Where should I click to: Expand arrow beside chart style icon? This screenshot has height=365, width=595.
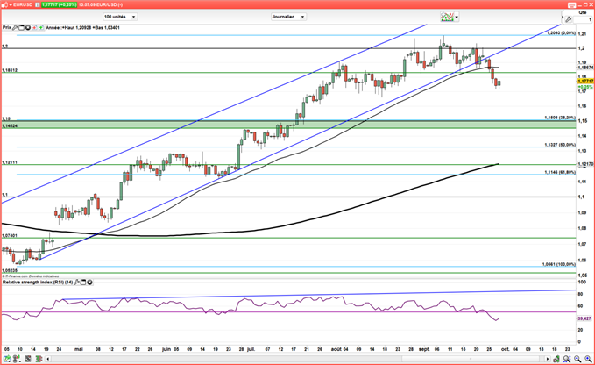point(457,17)
